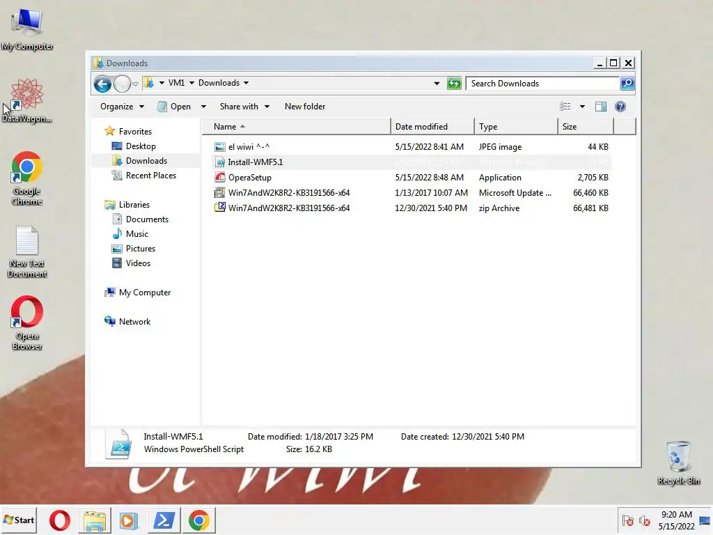Image resolution: width=713 pixels, height=535 pixels.
Task: Click the el wiwi image file icon
Action: 220,147
